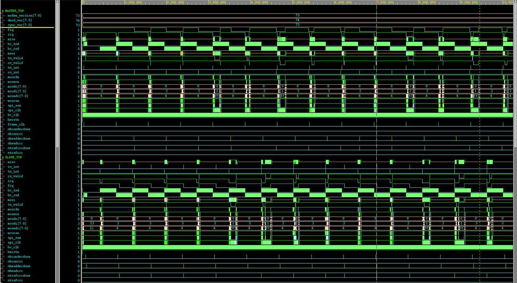Image resolution: width=517 pixels, height=283 pixels.
Task: Click the 9,000,000 time ruler label
Action: [469, 2]
